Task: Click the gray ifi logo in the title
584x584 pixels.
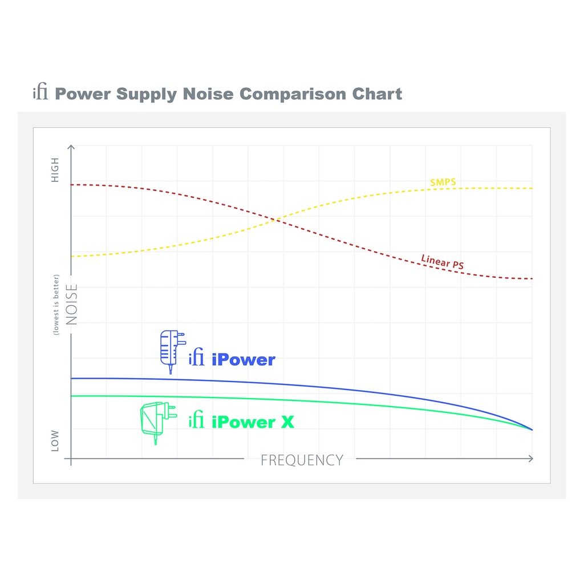Action: coord(40,92)
